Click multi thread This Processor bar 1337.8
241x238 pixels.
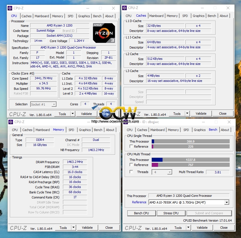tap(190, 160)
